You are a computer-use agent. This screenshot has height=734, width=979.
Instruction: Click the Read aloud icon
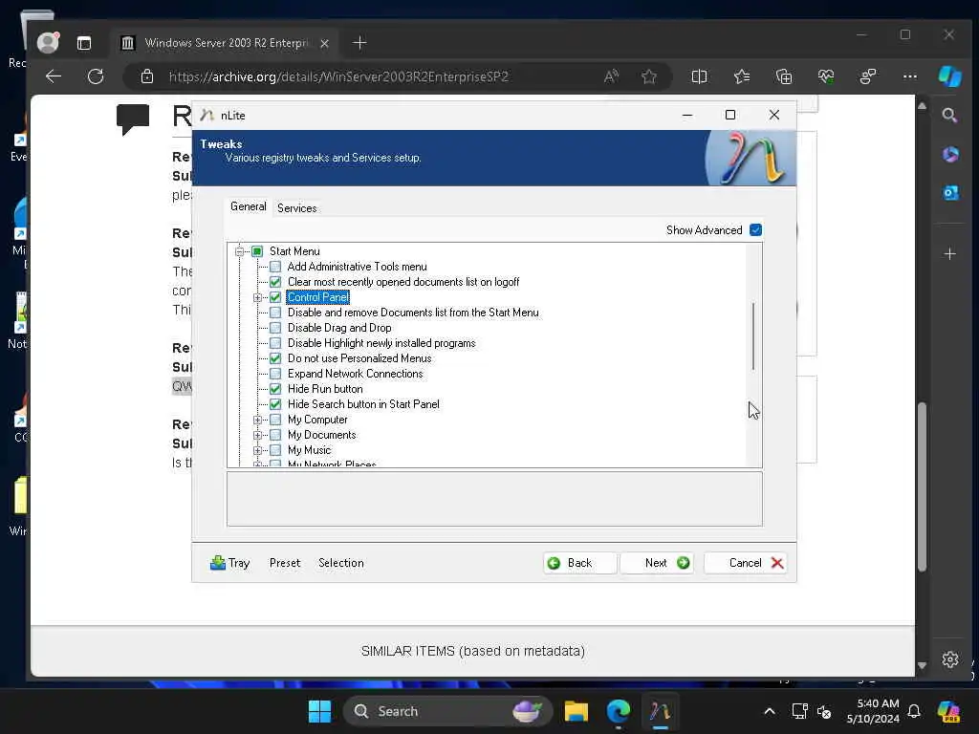click(611, 76)
